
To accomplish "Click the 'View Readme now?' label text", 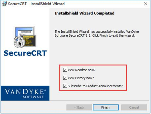I will (82, 70).
